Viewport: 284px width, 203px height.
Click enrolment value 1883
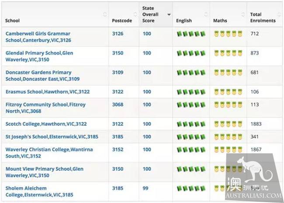click(256, 124)
